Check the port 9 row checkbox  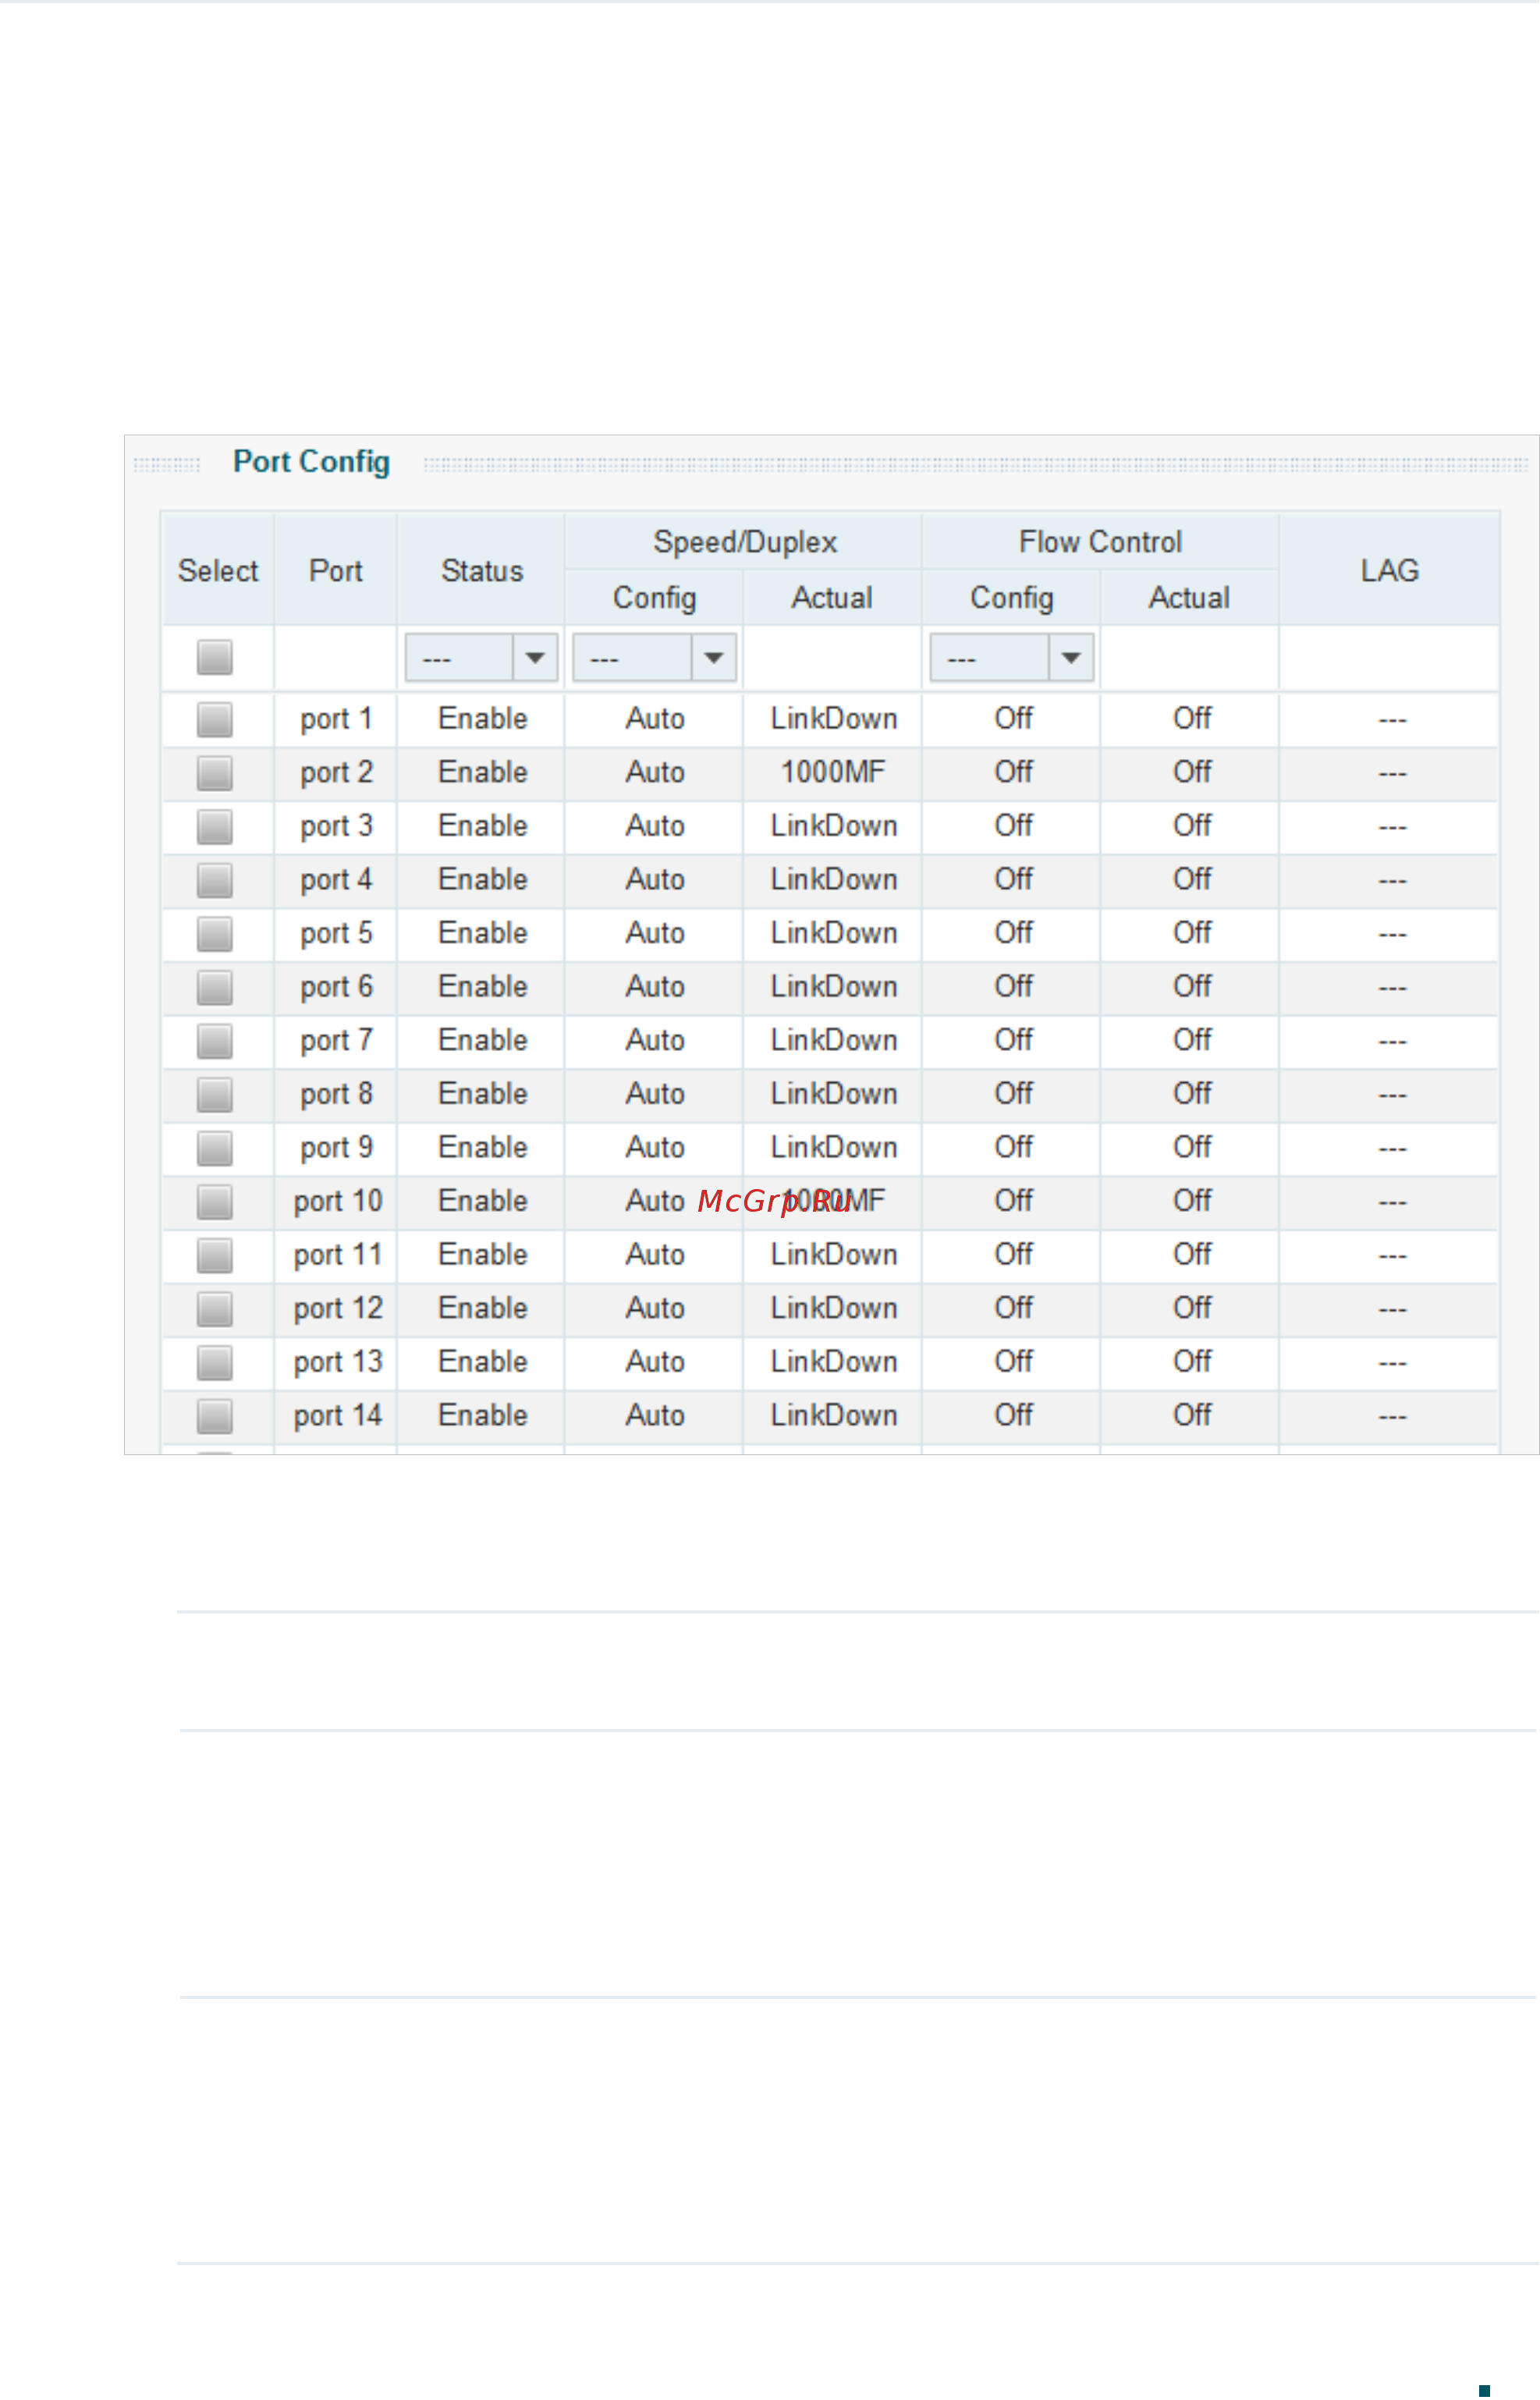coord(215,1148)
